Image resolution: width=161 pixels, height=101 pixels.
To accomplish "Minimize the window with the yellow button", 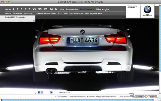I will 6,2.
